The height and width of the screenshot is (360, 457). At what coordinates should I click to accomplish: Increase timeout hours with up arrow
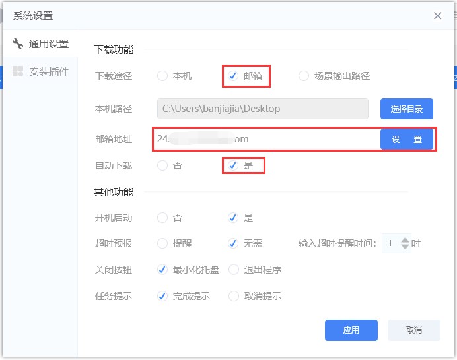pos(405,240)
